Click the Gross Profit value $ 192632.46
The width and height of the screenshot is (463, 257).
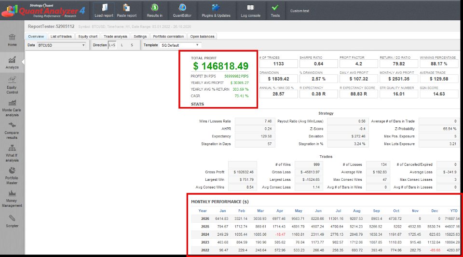tap(243, 172)
